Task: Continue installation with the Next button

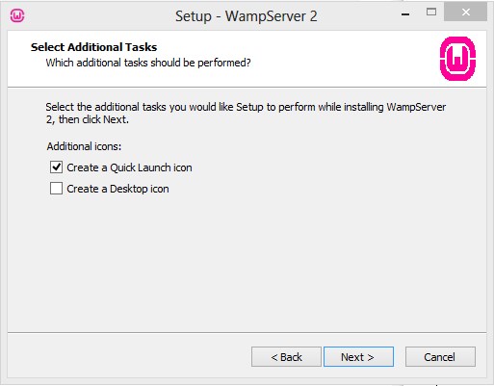Action: (x=358, y=356)
